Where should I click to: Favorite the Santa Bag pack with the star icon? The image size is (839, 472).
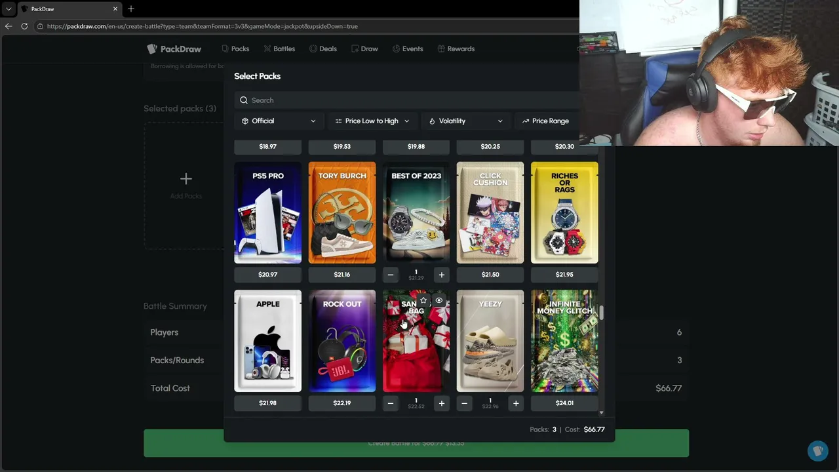pyautogui.click(x=423, y=300)
